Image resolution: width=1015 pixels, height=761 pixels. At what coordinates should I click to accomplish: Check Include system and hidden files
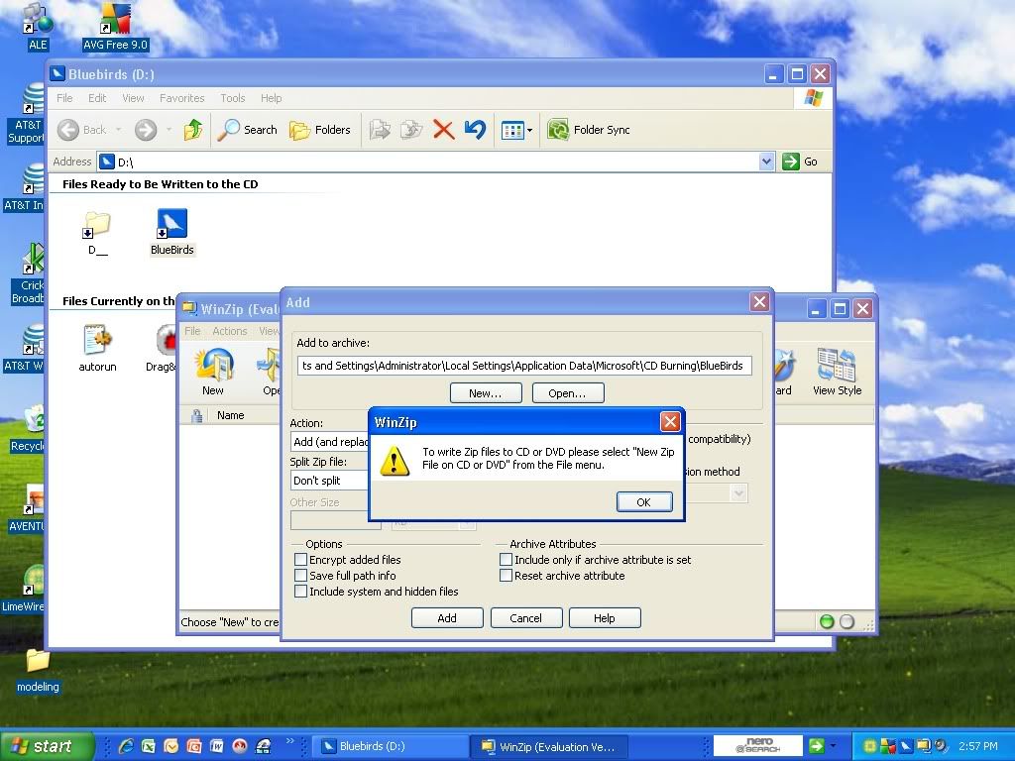pyautogui.click(x=300, y=591)
